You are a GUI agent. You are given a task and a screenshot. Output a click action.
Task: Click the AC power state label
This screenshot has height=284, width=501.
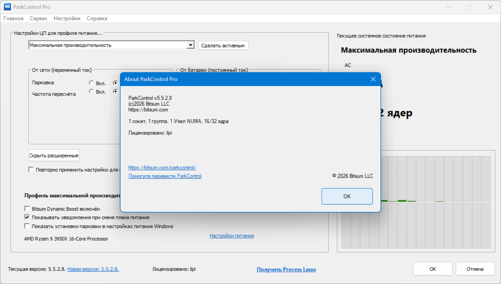pyautogui.click(x=348, y=65)
